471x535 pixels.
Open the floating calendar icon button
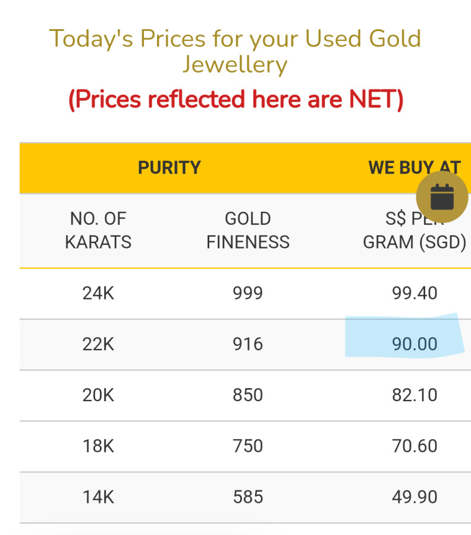tap(442, 197)
